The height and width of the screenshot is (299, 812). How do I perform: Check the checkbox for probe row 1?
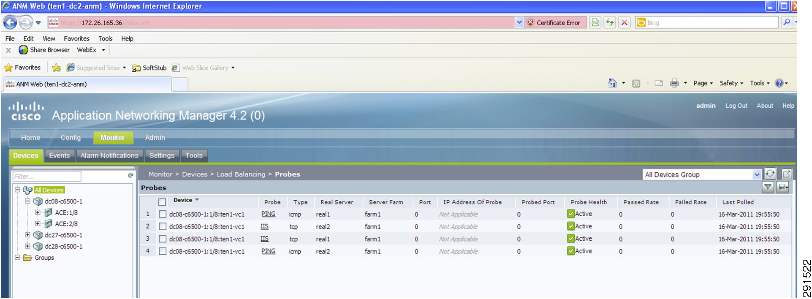click(163, 214)
